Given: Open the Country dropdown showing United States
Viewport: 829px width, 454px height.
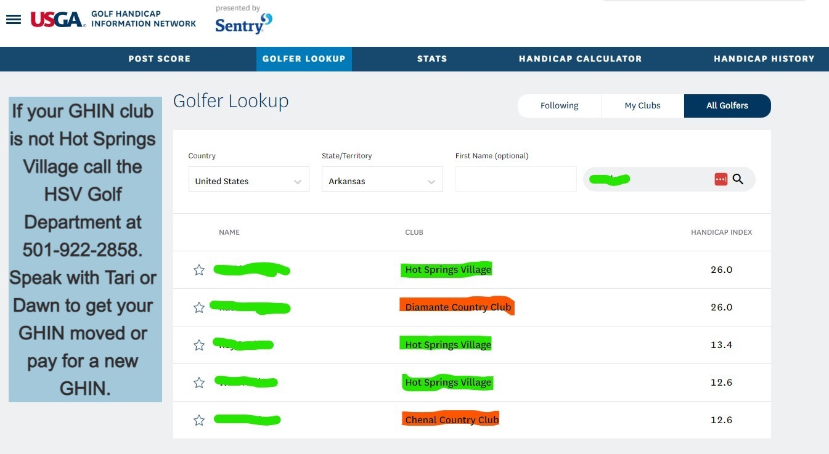Looking at the screenshot, I should (x=249, y=179).
